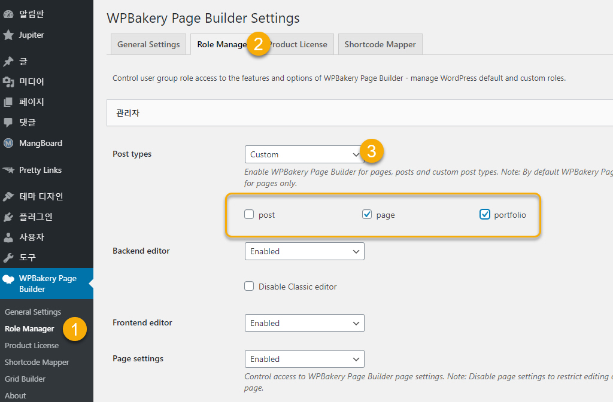This screenshot has width=613, height=402.
Task: Click the paintbrush icon for 테마 디자인
Action: pyautogui.click(x=8, y=196)
